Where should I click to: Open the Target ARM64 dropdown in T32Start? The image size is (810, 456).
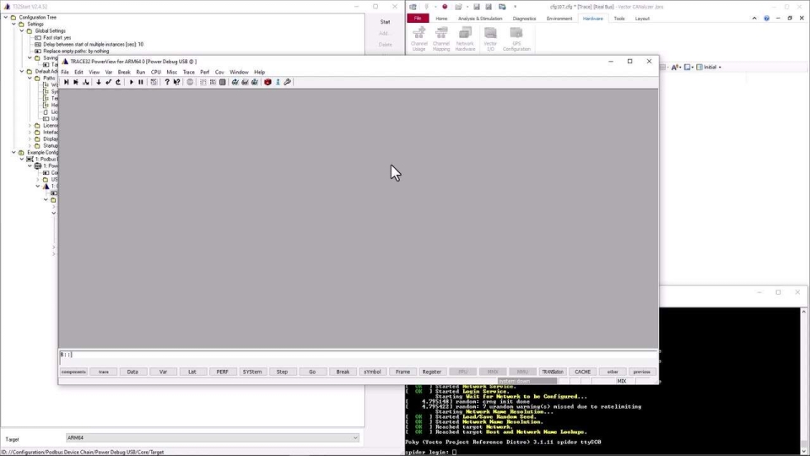coord(355,438)
